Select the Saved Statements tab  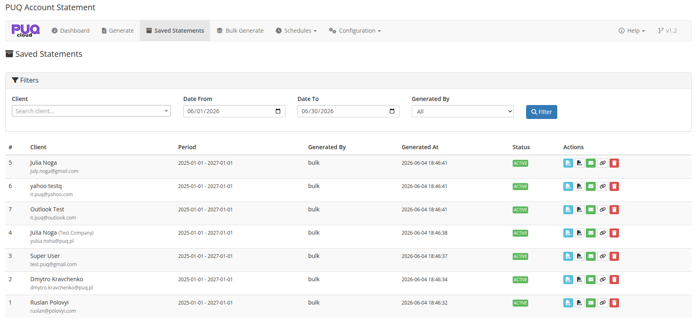(175, 31)
